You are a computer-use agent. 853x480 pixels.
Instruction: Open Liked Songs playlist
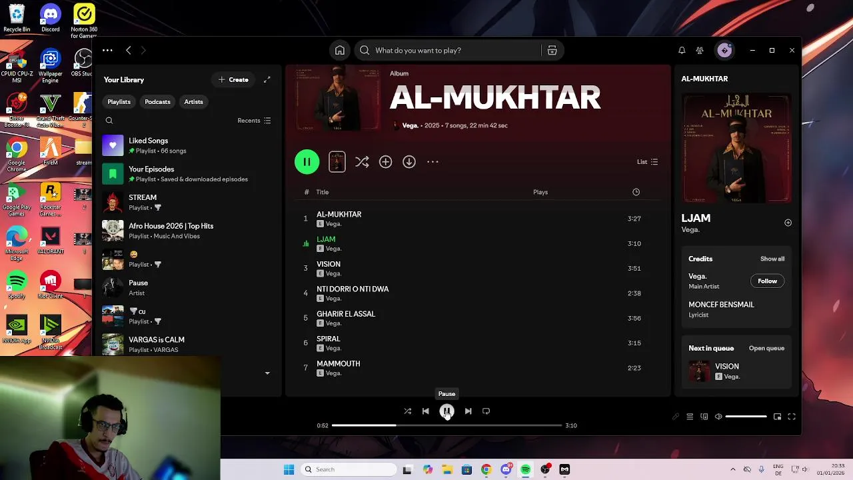(x=187, y=145)
